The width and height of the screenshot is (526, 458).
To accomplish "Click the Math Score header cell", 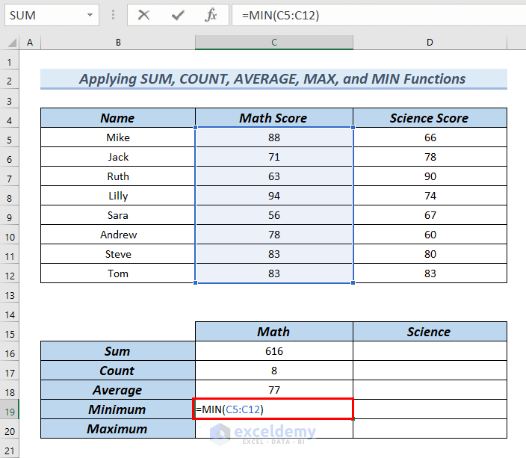I will [273, 118].
